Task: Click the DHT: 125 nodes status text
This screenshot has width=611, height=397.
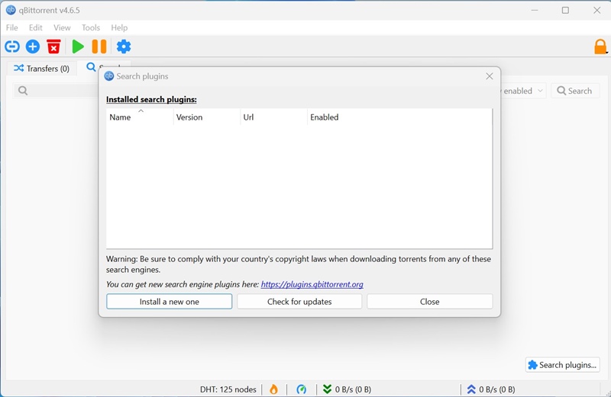Action: 228,389
